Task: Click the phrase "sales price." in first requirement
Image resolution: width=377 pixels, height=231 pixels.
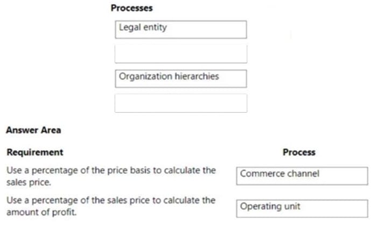Action: [x=29, y=183]
